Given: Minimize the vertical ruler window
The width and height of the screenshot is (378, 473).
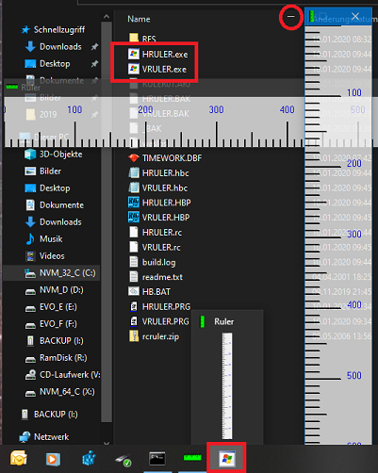Looking at the screenshot, I should pos(291,16).
